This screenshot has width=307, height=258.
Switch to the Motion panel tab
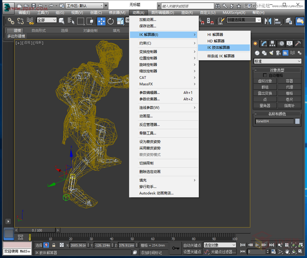tap(281, 43)
